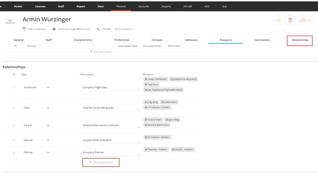
Task: Remove member Sandra Martinson
Action: [x=146, y=125]
